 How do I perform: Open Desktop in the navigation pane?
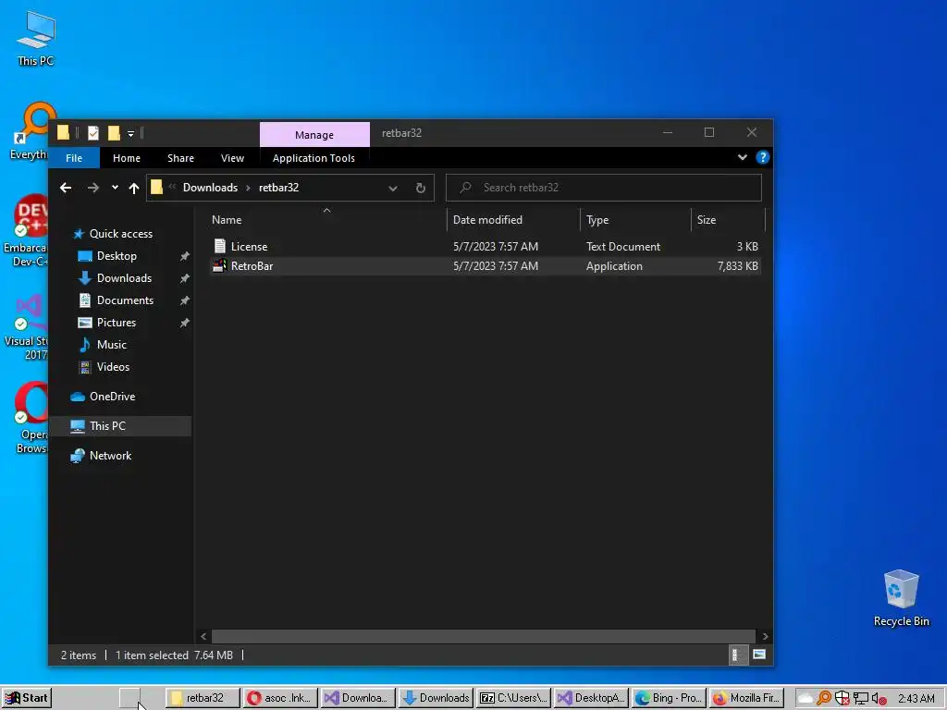(x=117, y=256)
